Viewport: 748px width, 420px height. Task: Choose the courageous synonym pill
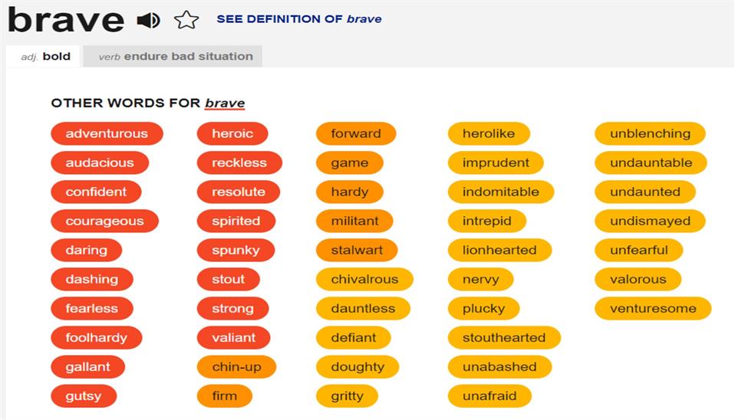(104, 221)
